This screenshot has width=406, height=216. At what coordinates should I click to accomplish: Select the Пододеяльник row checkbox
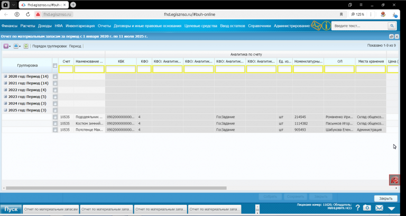click(55, 117)
